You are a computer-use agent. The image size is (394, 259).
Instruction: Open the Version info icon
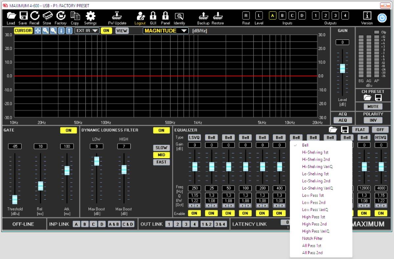click(x=367, y=16)
